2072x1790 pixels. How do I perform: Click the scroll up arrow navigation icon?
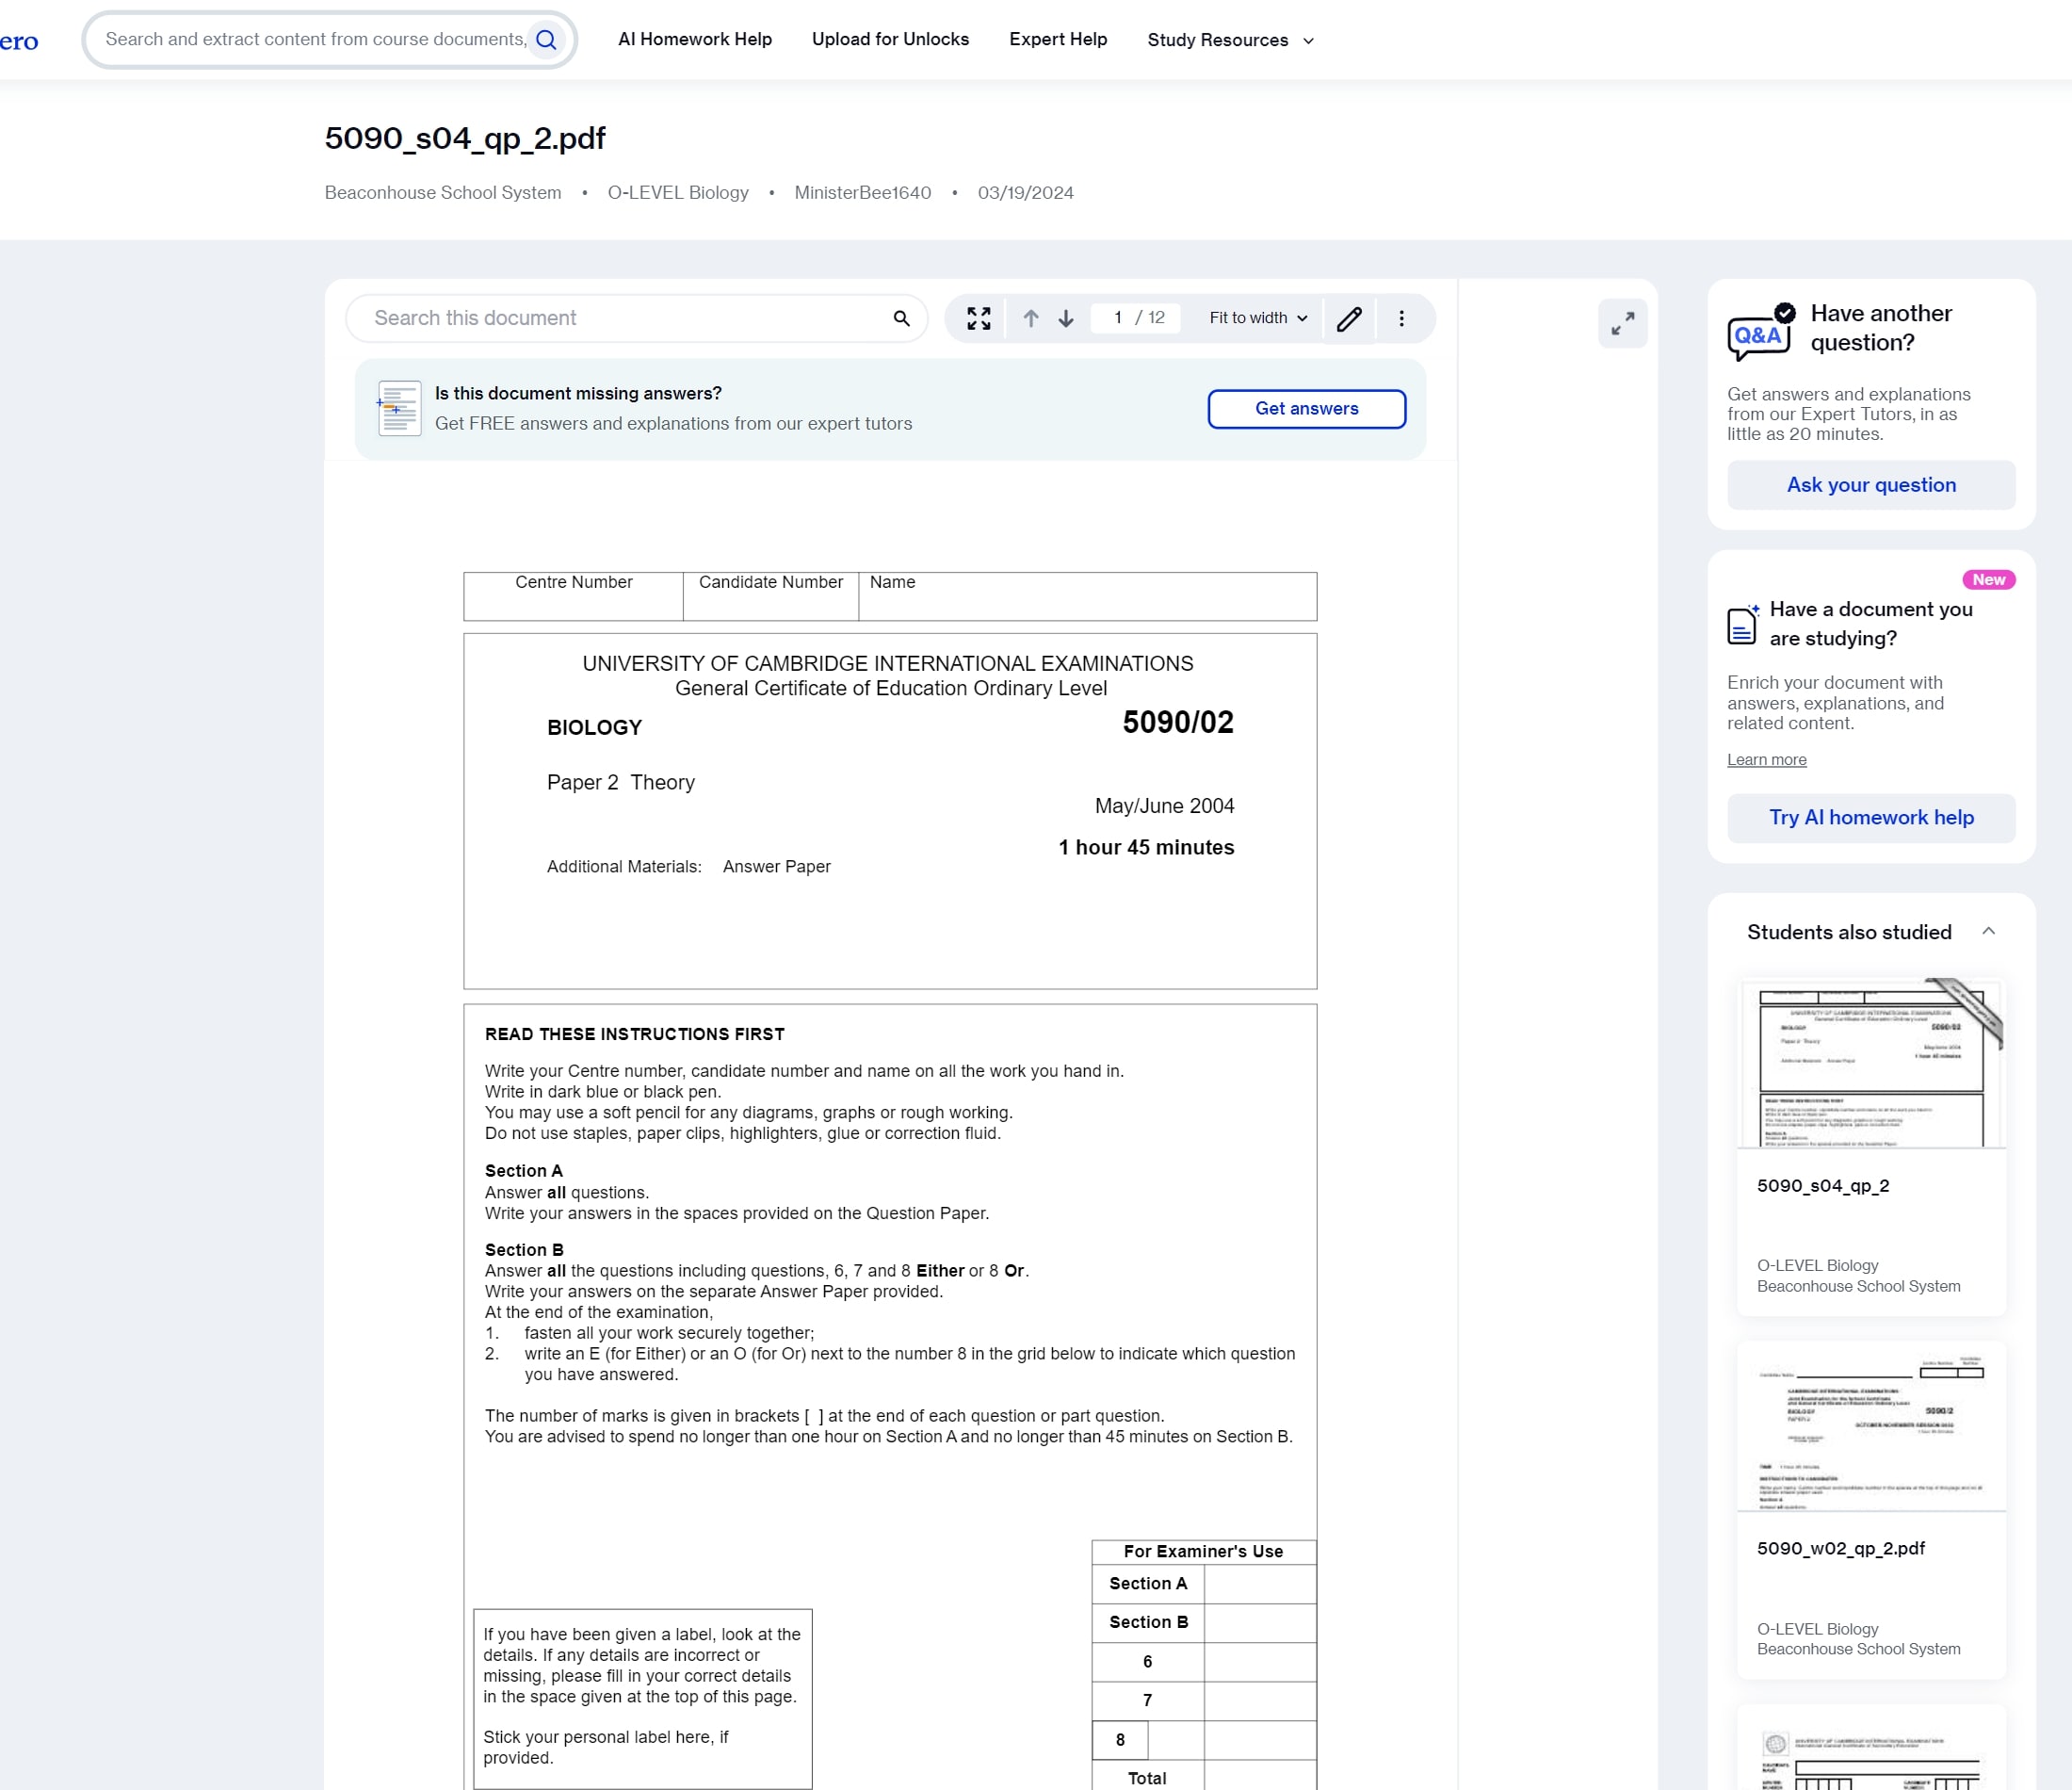point(1030,318)
